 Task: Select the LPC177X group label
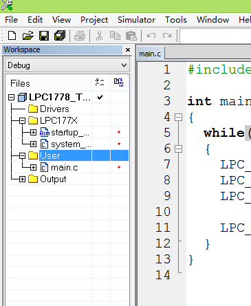(x=58, y=120)
